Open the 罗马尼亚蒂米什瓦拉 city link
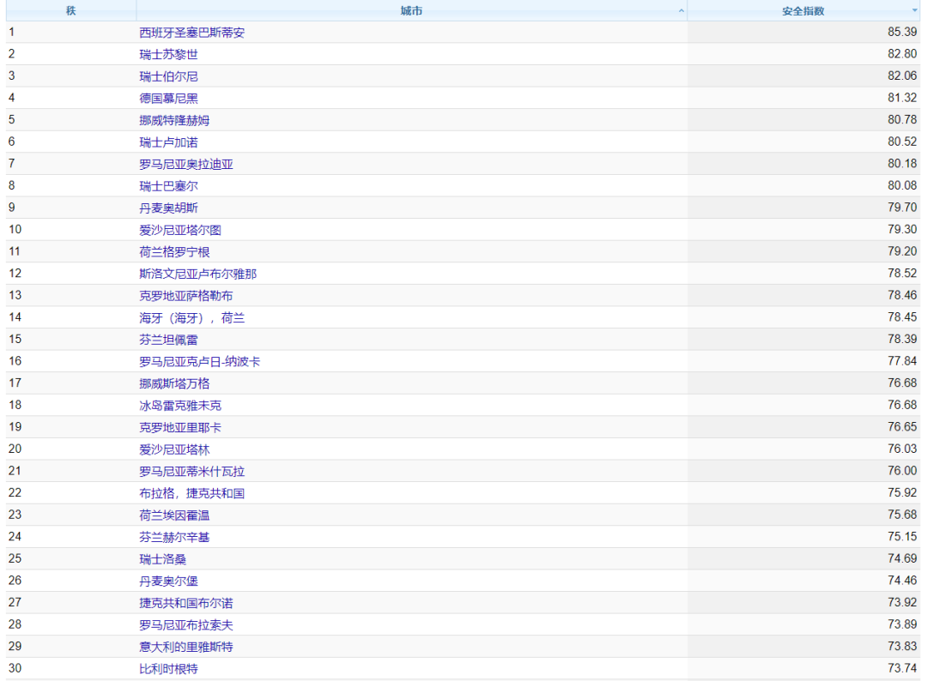The image size is (927, 681). pyautogui.click(x=192, y=472)
